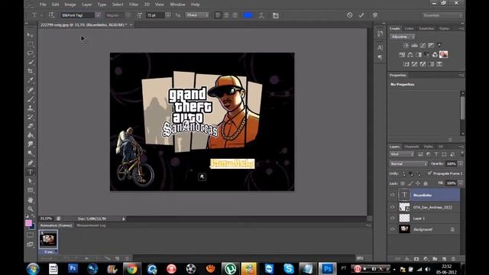Create a new group folder
The height and width of the screenshot is (275, 489).
(x=435, y=259)
